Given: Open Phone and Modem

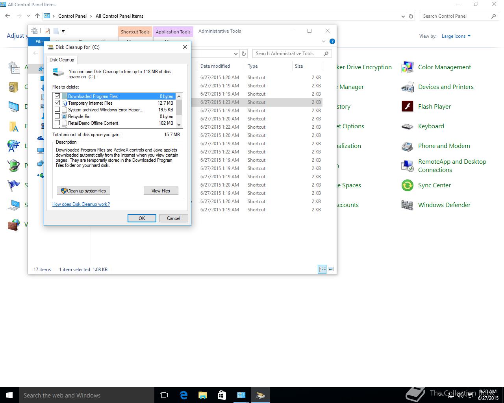Looking at the screenshot, I should tap(435, 146).
